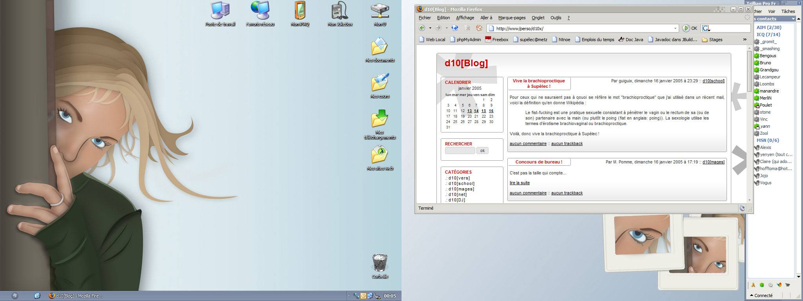Image resolution: width=803 pixels, height=301 pixels.
Task: Open the Mes sites web folder icon
Action: [380, 158]
